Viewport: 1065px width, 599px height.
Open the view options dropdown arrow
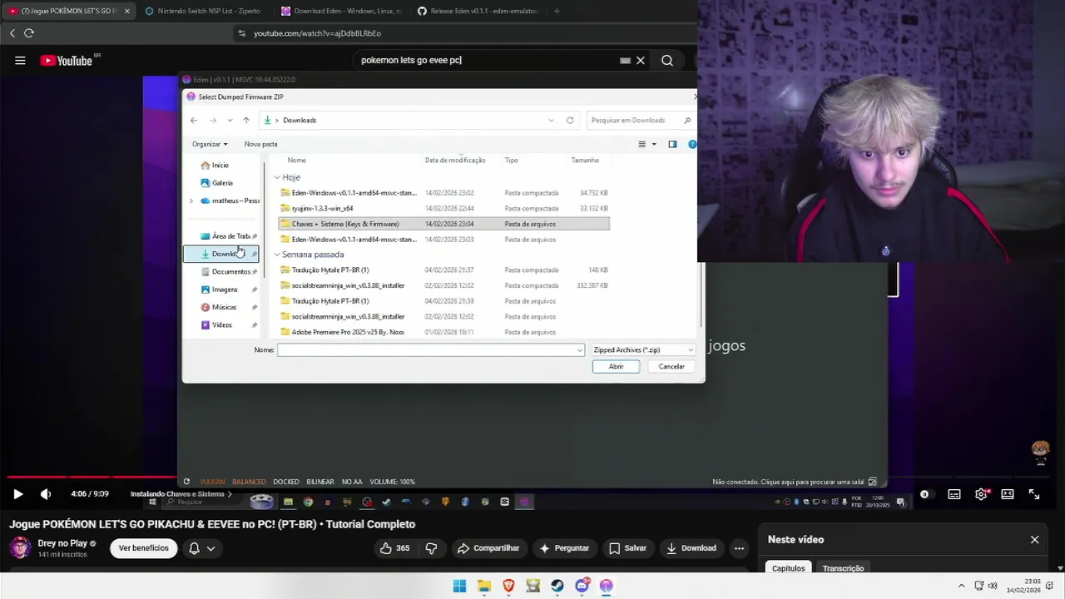(654, 144)
